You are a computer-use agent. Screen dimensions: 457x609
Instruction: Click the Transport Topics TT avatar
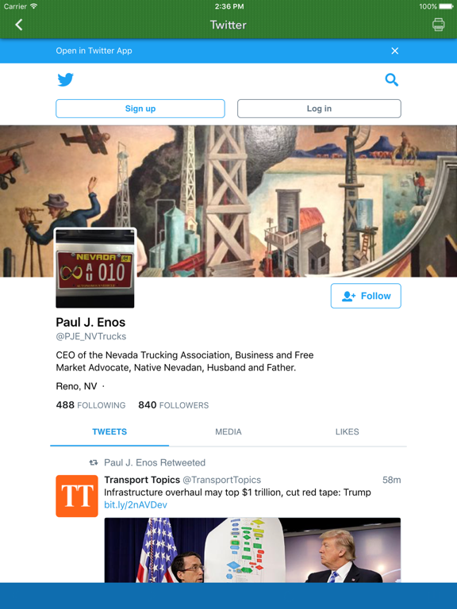pyautogui.click(x=77, y=496)
